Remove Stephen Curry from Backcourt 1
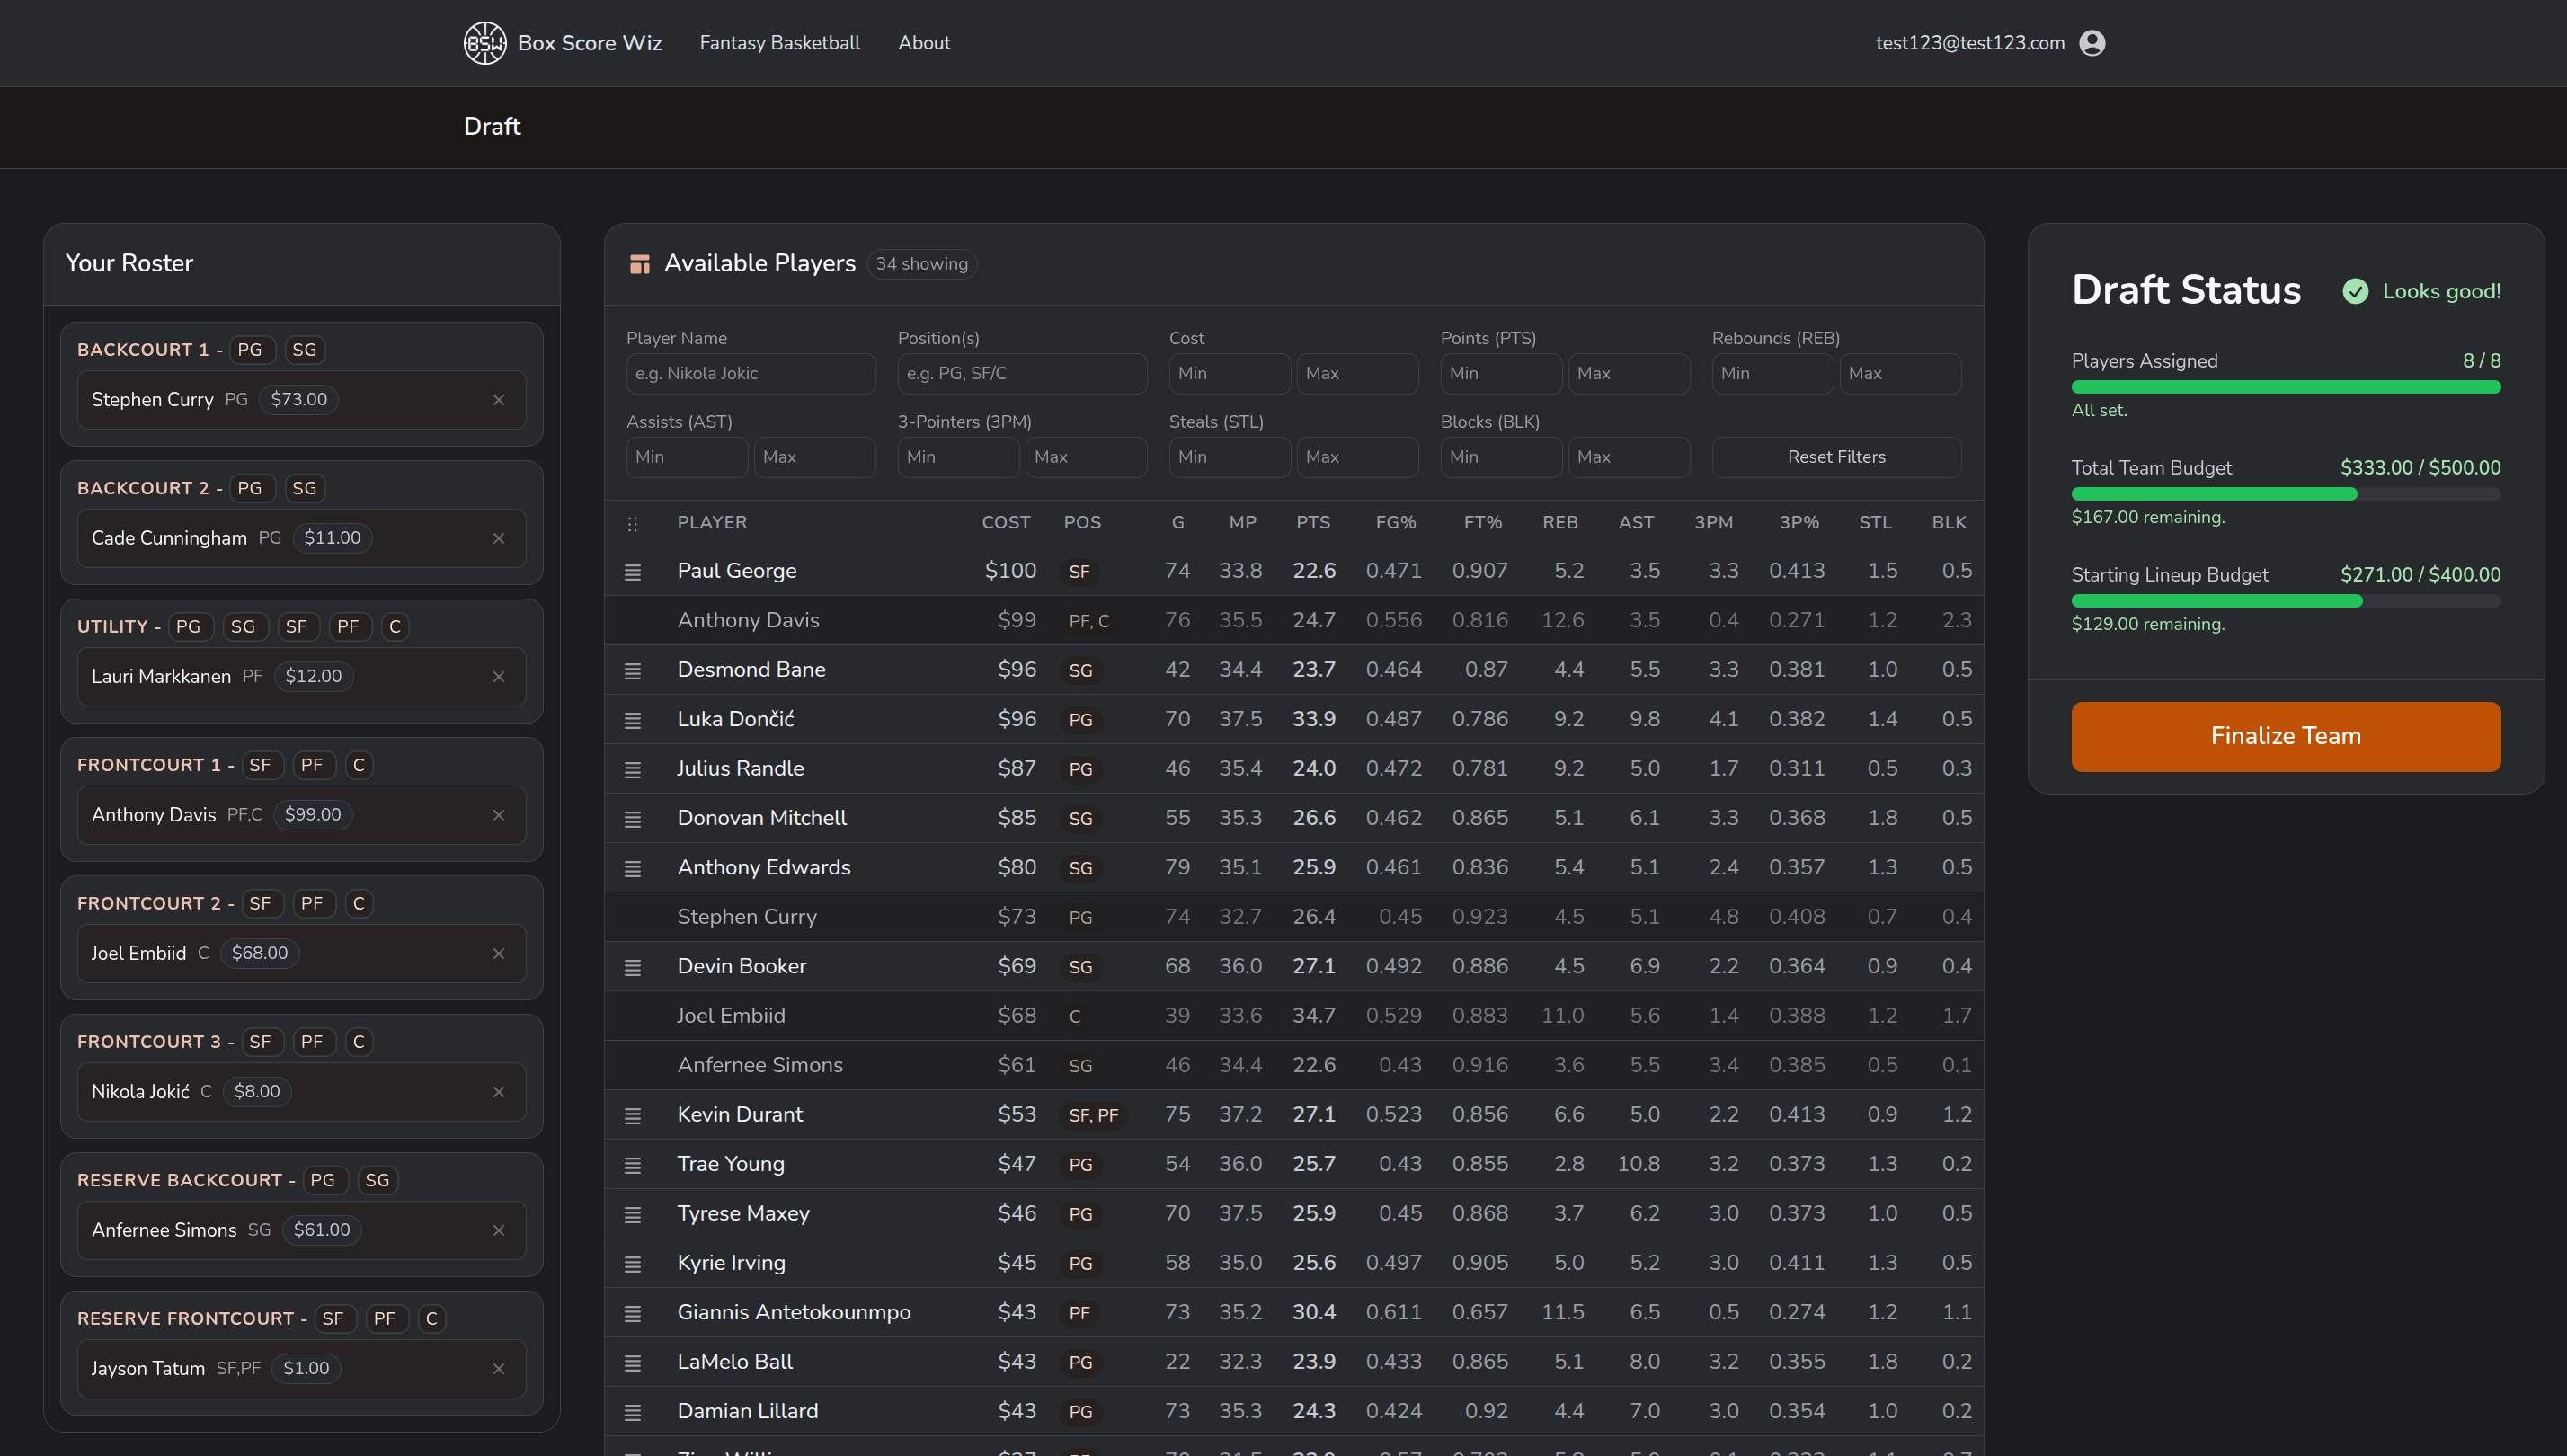 click(x=499, y=399)
